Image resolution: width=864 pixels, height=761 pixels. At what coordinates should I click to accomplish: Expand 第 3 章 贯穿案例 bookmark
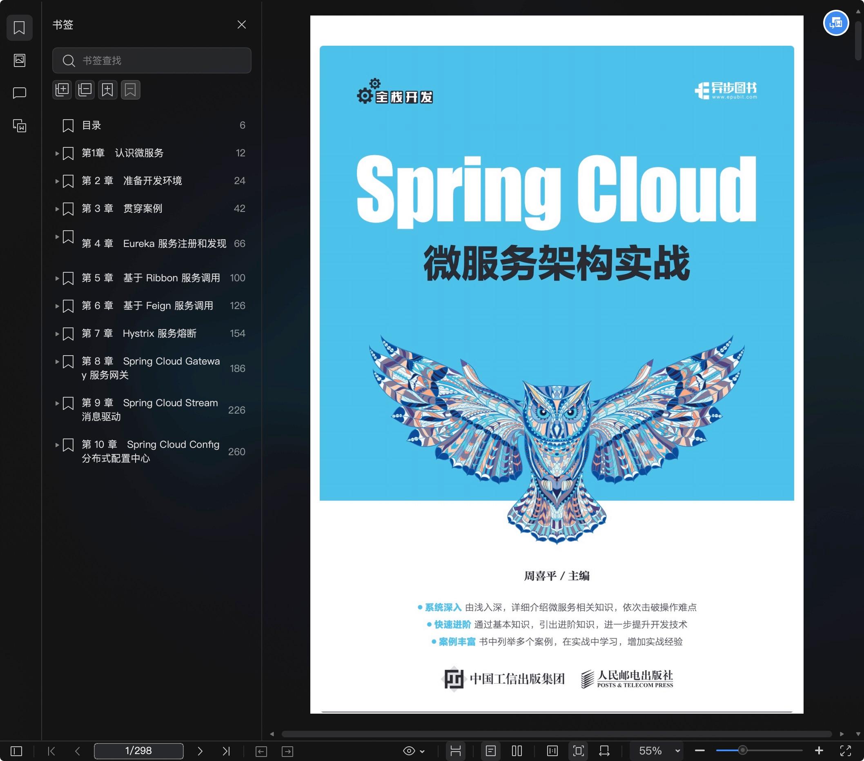57,209
